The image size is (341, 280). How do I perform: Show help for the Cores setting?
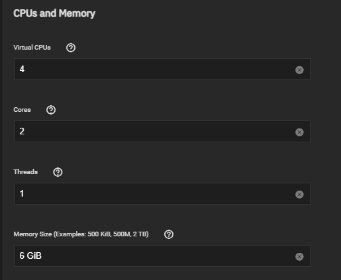(x=51, y=110)
